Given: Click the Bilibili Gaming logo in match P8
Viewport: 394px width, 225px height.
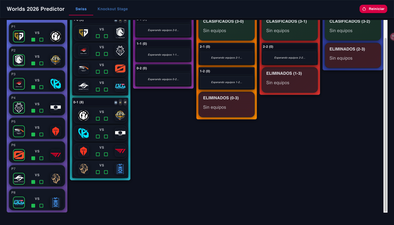Looking at the screenshot, I should [19, 202].
